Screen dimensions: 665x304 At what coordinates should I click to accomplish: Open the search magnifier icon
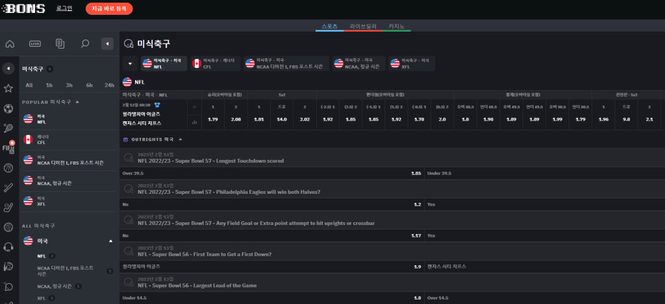[x=85, y=43]
